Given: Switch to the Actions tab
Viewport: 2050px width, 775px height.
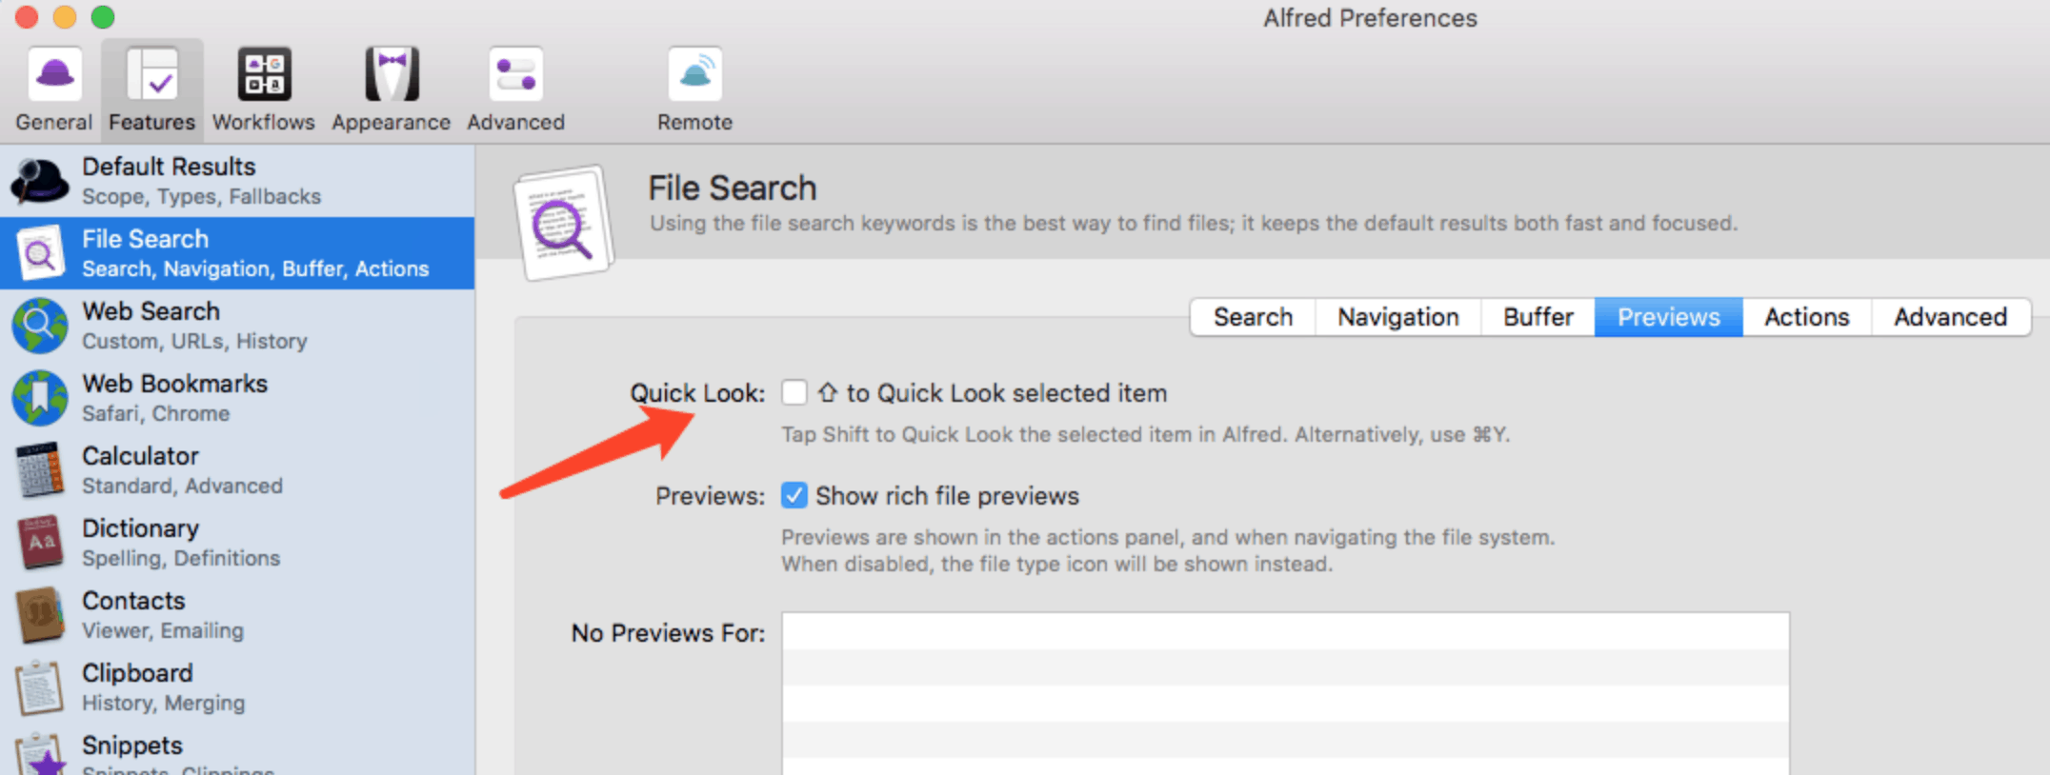Looking at the screenshot, I should pos(1806,317).
